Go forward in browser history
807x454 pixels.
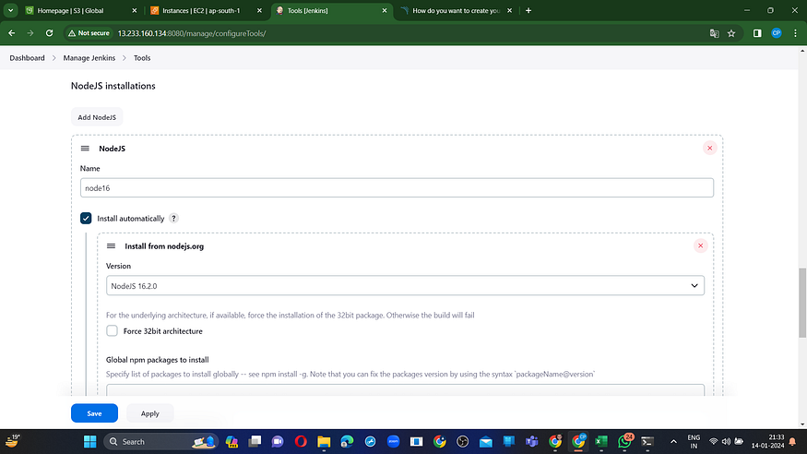pos(30,33)
